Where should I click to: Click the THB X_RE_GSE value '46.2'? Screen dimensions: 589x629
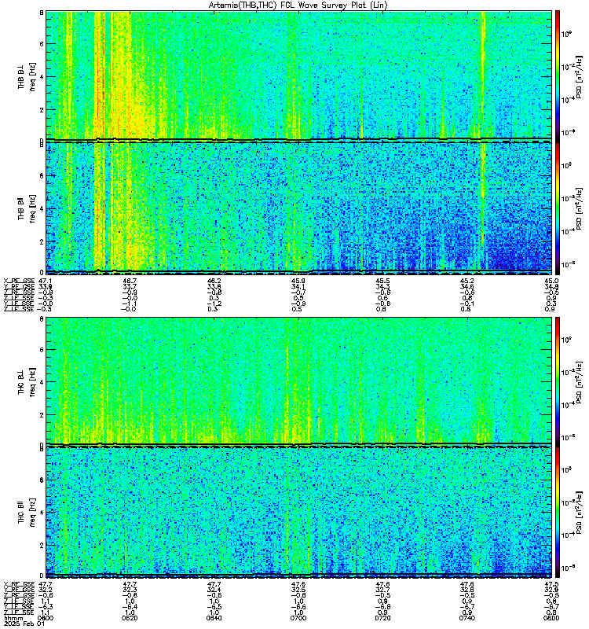pyautogui.click(x=214, y=281)
